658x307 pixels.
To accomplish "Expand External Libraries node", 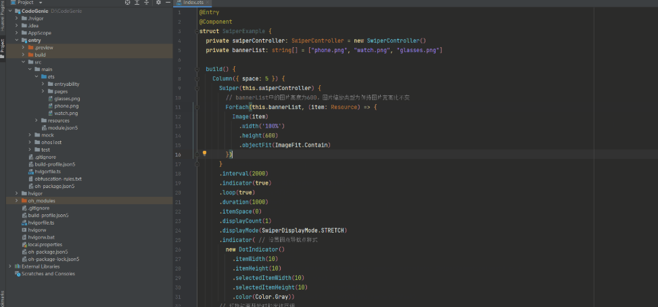I will [10, 266].
